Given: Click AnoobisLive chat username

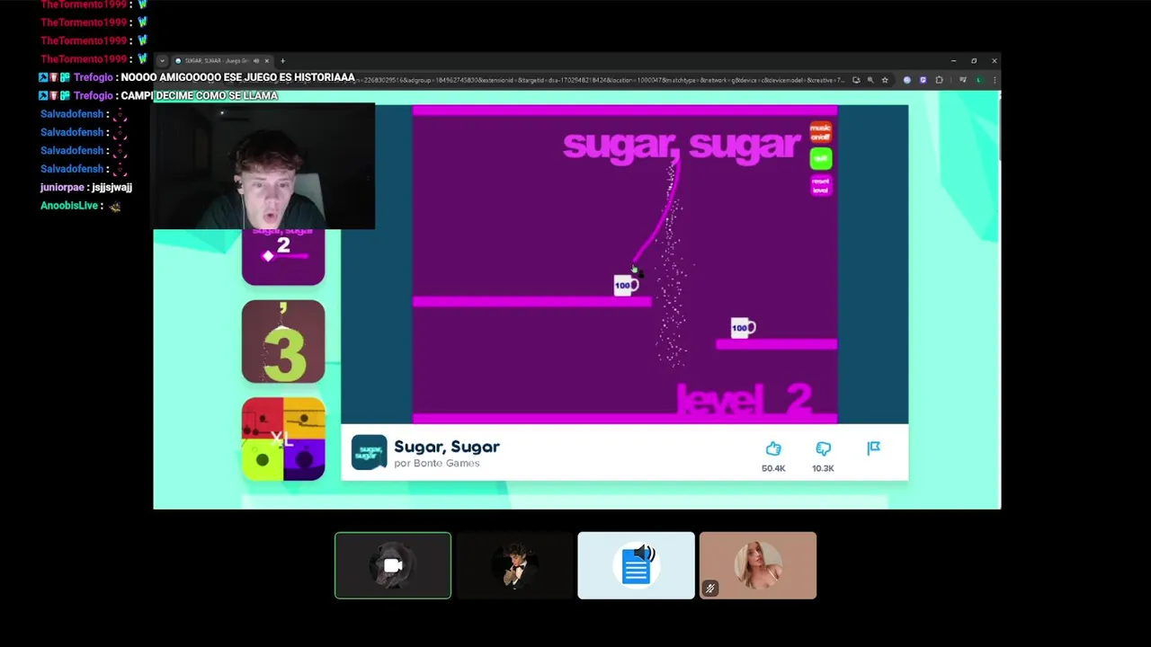Looking at the screenshot, I should [69, 206].
